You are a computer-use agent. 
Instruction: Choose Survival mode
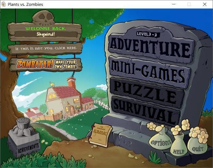145,110
